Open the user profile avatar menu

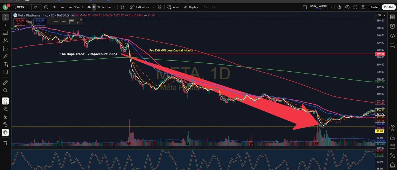6,7
